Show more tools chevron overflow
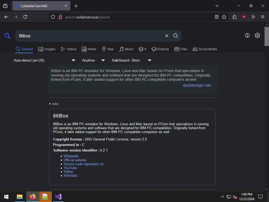 pyautogui.click(x=253, y=17)
